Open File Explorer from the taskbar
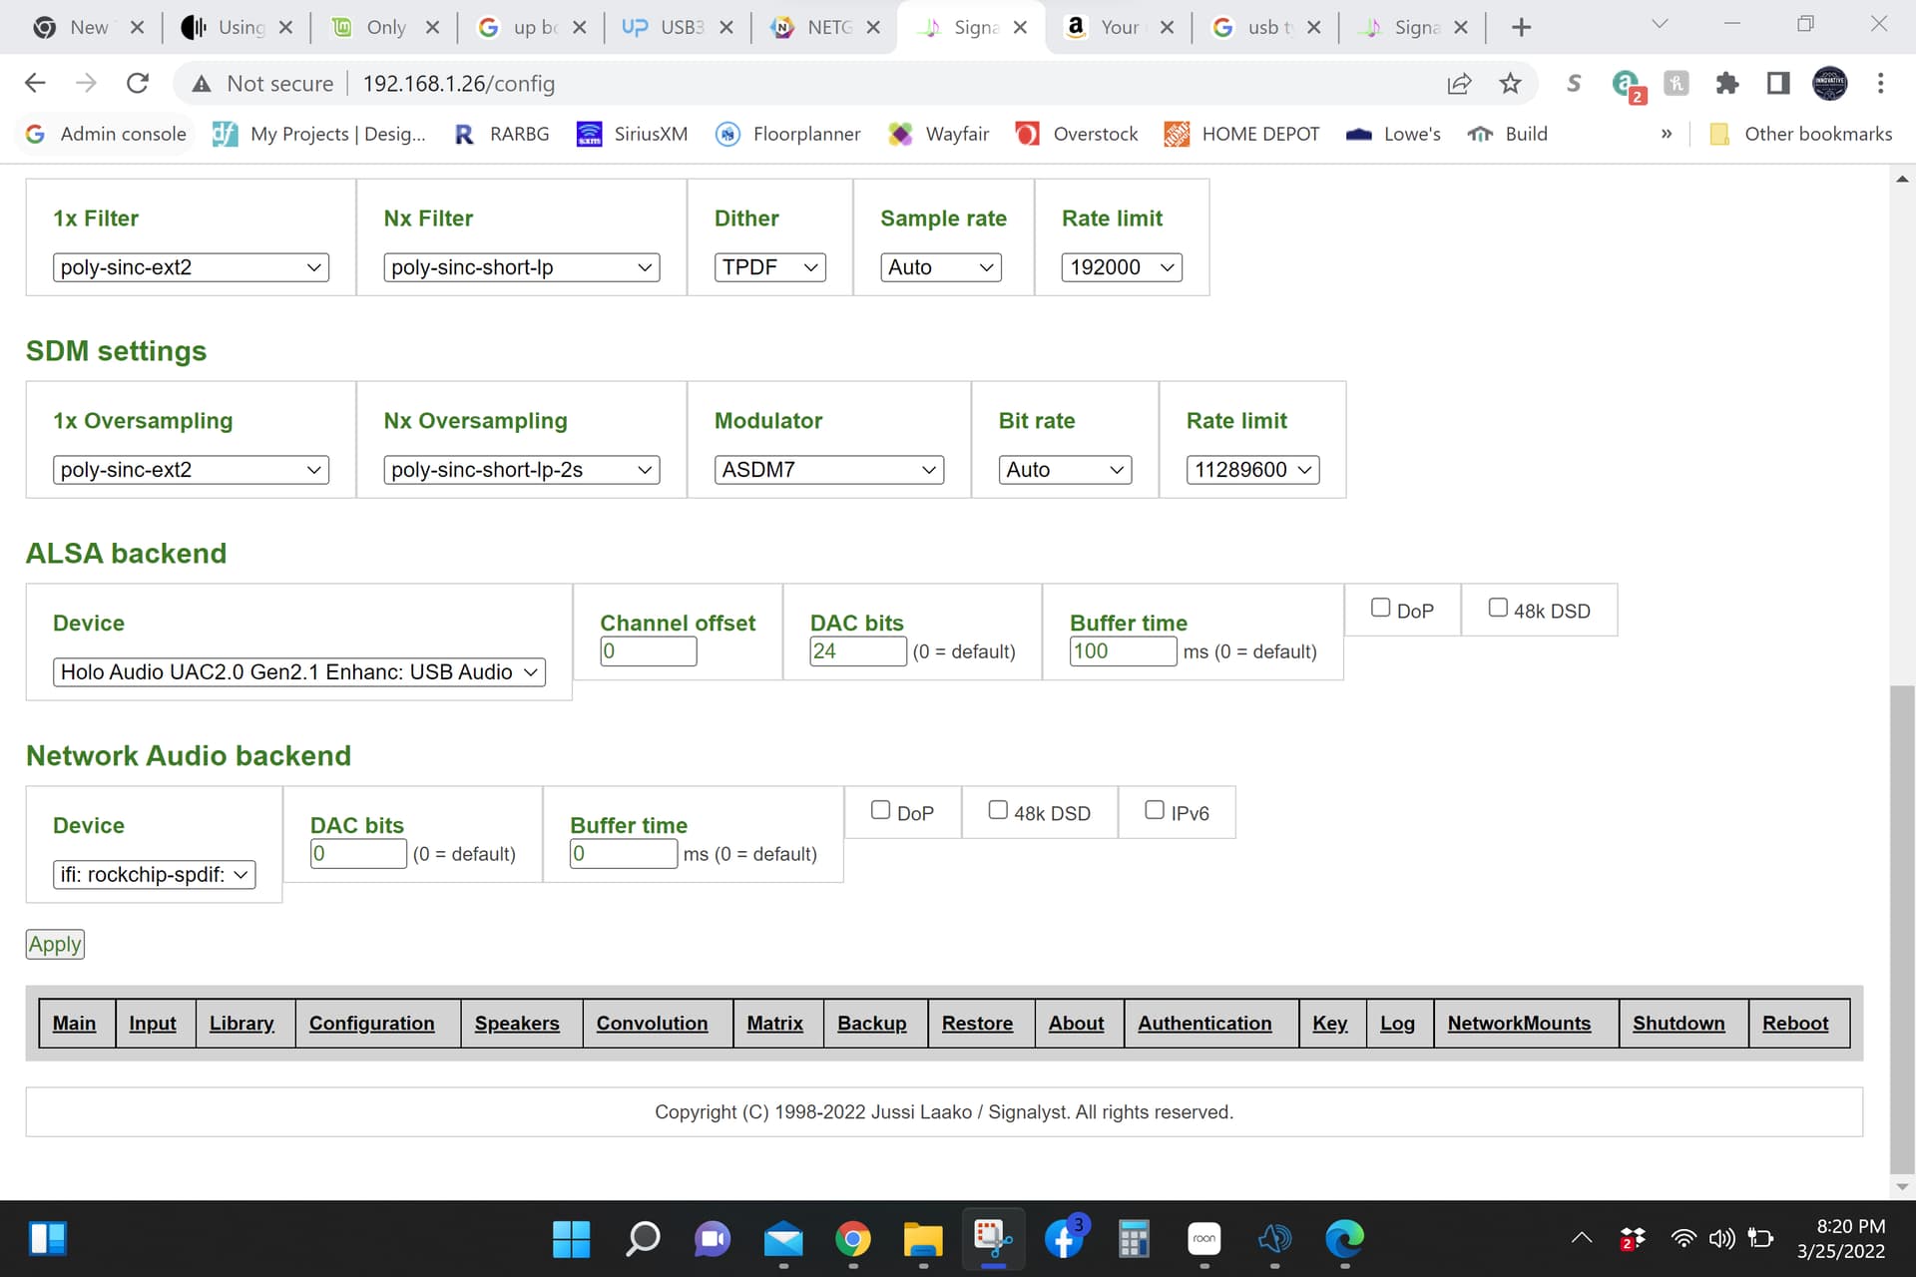Screen dimensions: 1916x1277 [923, 1239]
